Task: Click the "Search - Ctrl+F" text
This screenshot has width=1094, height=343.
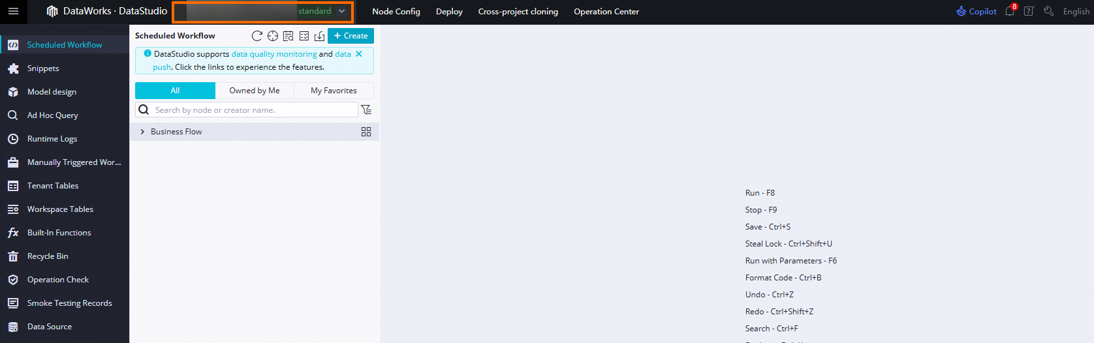Action: coord(772,329)
